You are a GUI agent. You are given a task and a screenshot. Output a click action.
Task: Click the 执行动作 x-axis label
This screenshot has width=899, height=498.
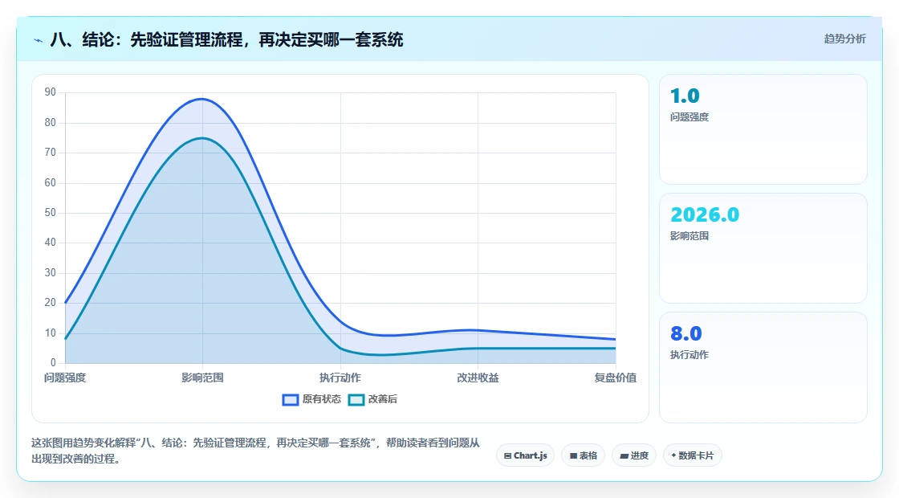(340, 378)
